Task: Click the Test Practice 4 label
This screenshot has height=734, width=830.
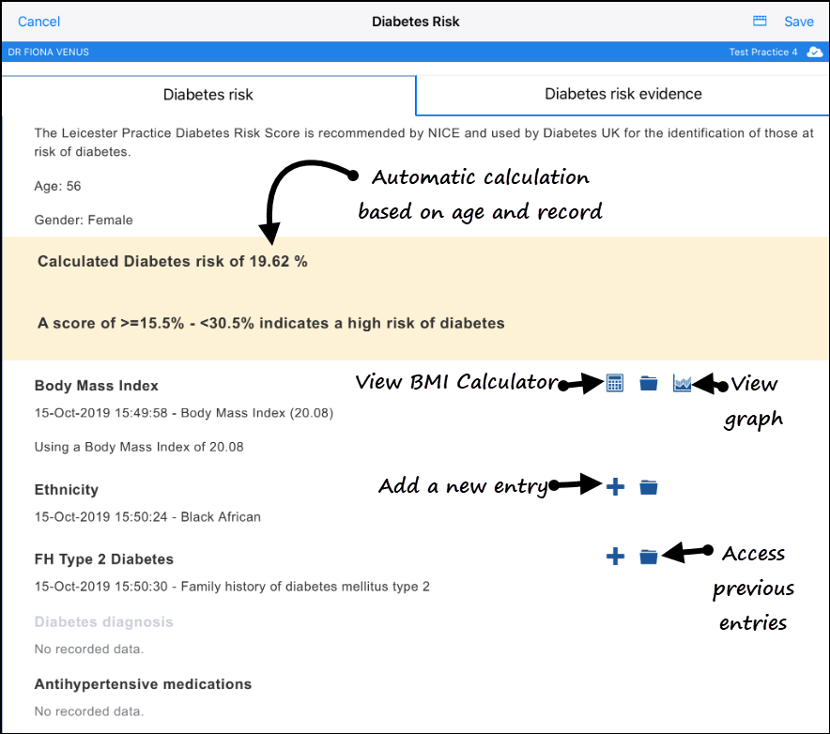Action: [x=762, y=53]
